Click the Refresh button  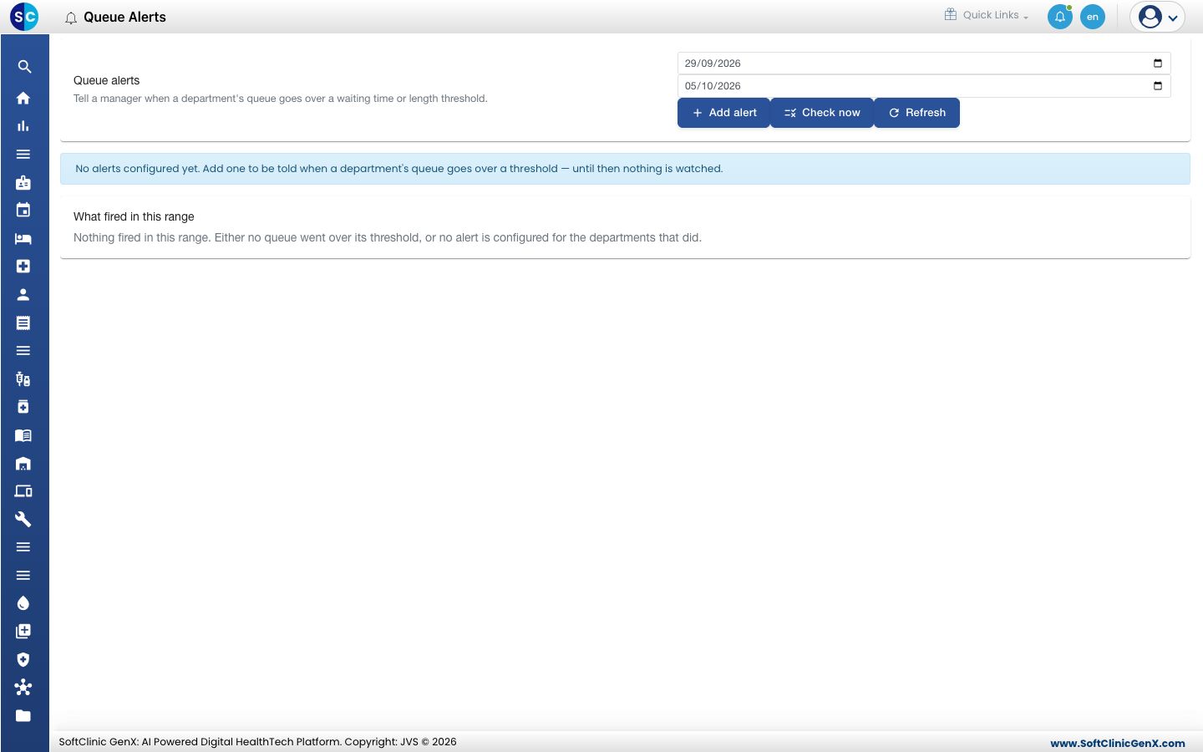coord(916,113)
